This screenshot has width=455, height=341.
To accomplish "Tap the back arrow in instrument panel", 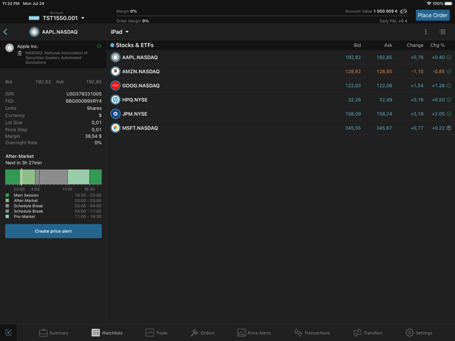I will [x=6, y=32].
